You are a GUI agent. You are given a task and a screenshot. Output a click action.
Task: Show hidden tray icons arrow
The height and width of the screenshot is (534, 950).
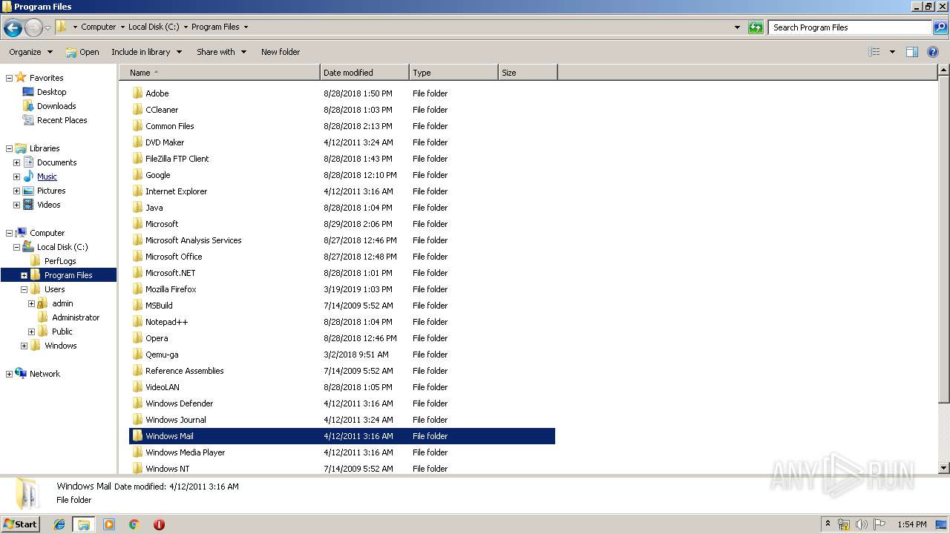tap(828, 524)
